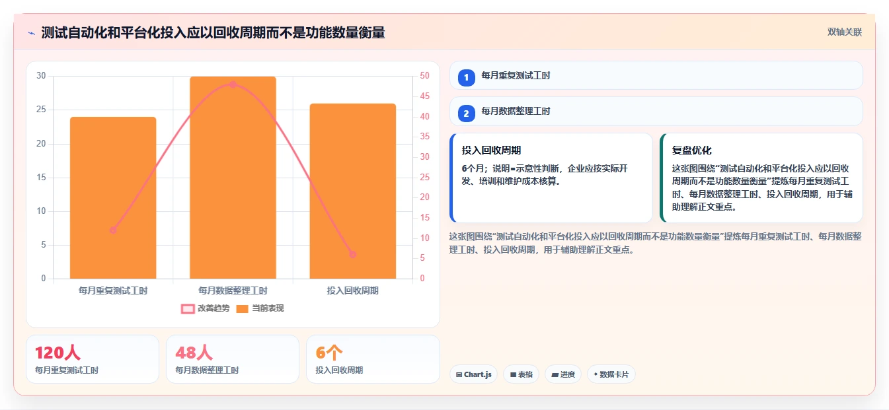The width and height of the screenshot is (889, 410).
Task: Toggle the 当前表现 legend item
Action: coord(260,308)
